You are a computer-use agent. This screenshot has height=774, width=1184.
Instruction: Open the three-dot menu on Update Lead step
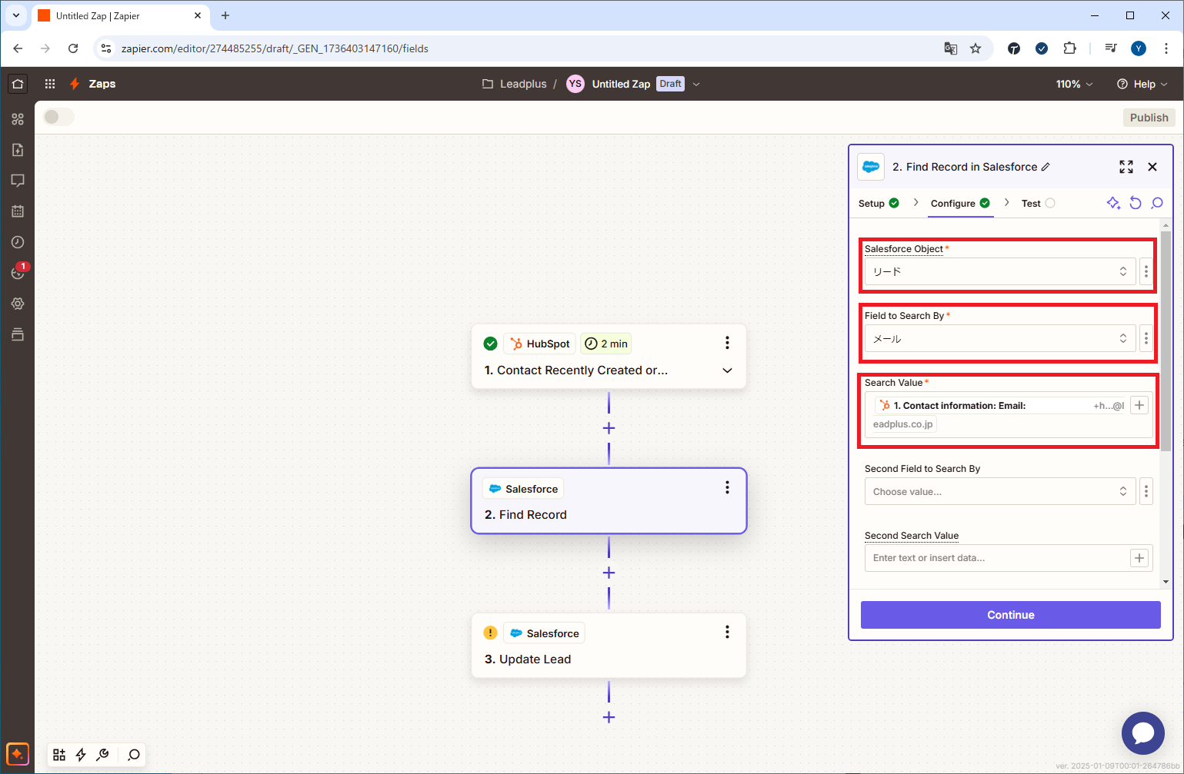point(727,632)
